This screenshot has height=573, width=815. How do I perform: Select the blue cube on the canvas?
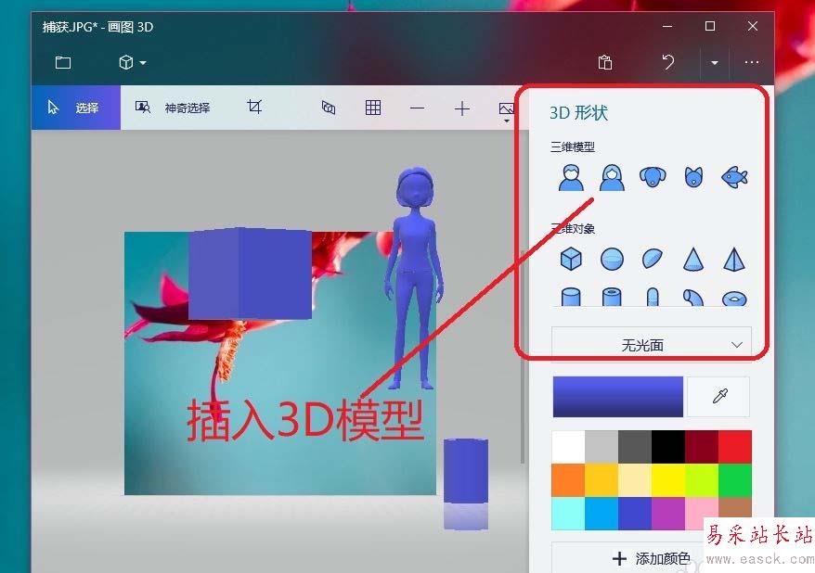250,274
